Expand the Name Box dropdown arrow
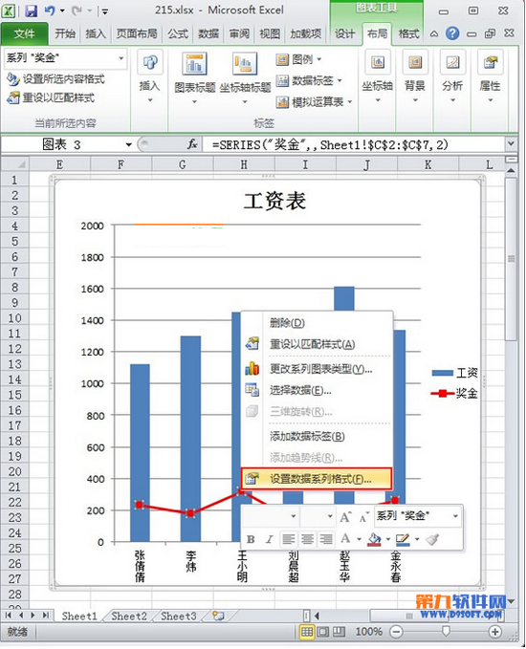This screenshot has height=649, width=526. (129, 144)
